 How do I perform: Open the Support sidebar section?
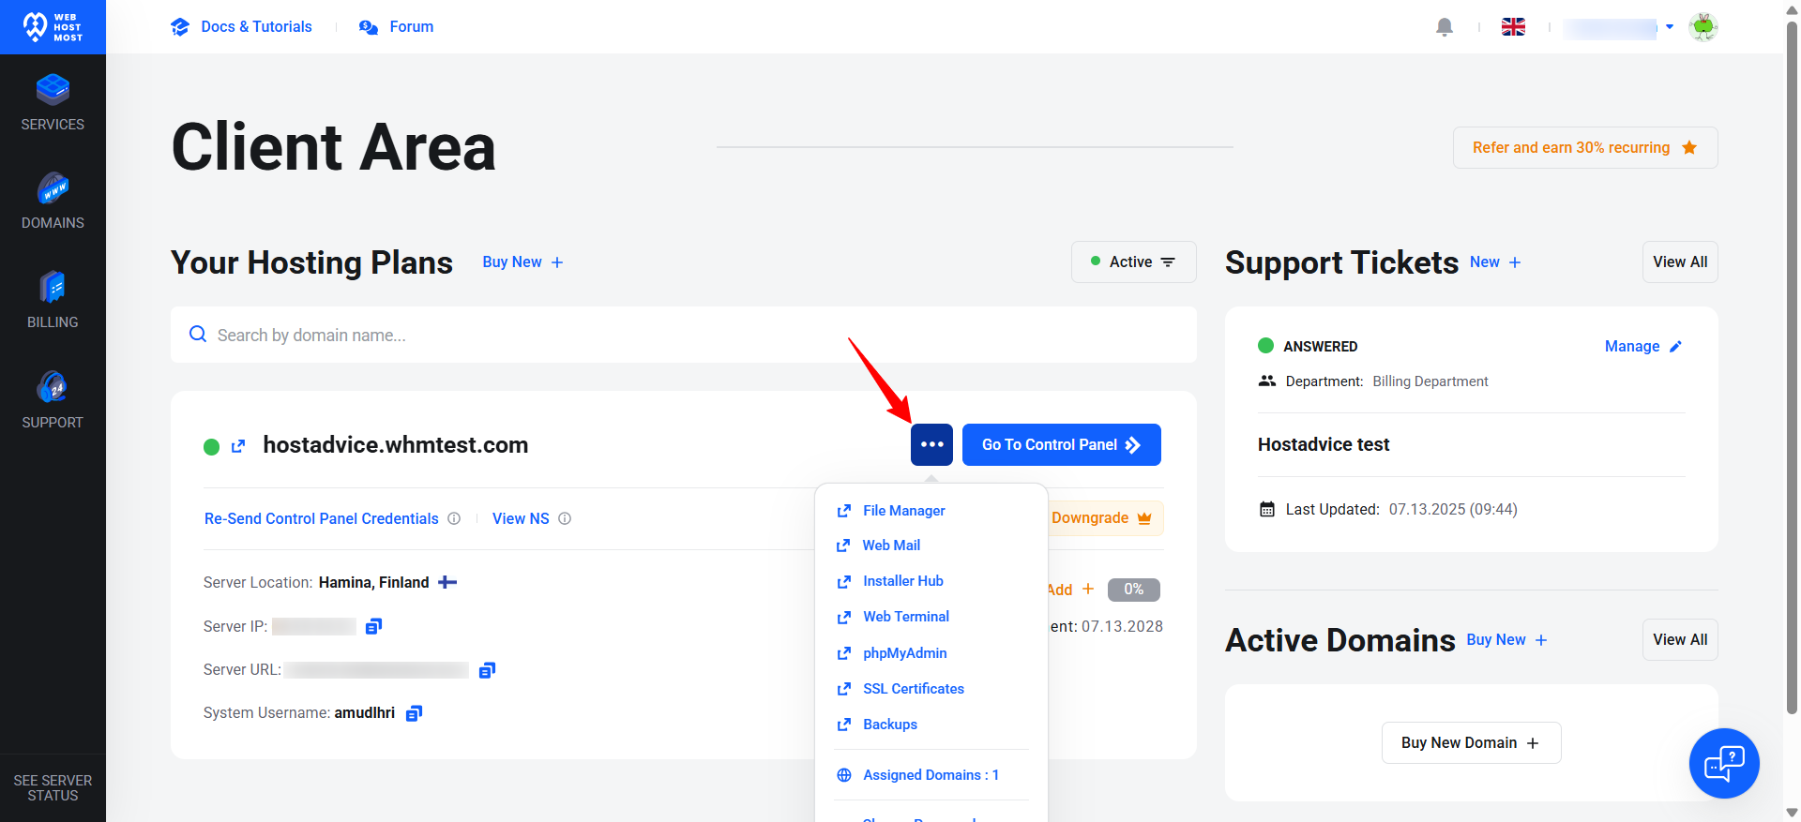(53, 400)
